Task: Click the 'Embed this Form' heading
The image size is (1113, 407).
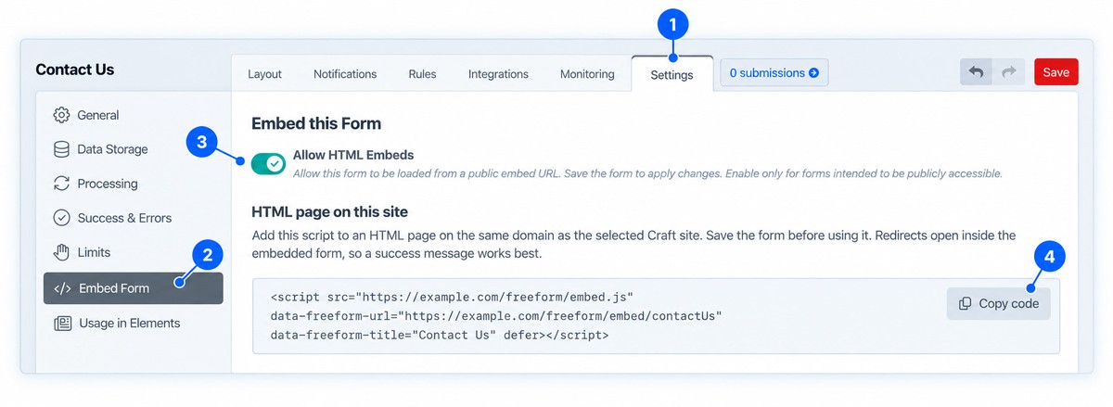Action: click(x=316, y=123)
